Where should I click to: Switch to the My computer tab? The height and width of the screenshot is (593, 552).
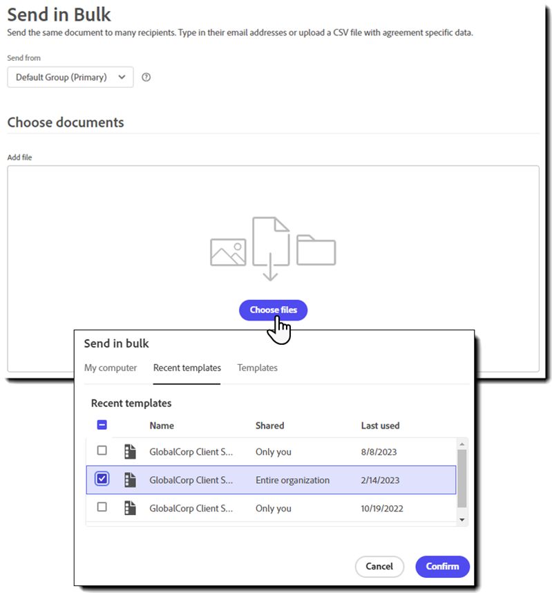111,368
